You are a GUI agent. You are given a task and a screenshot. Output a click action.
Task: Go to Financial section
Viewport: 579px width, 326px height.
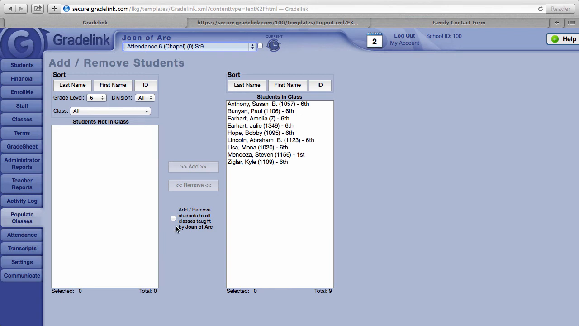(22, 79)
